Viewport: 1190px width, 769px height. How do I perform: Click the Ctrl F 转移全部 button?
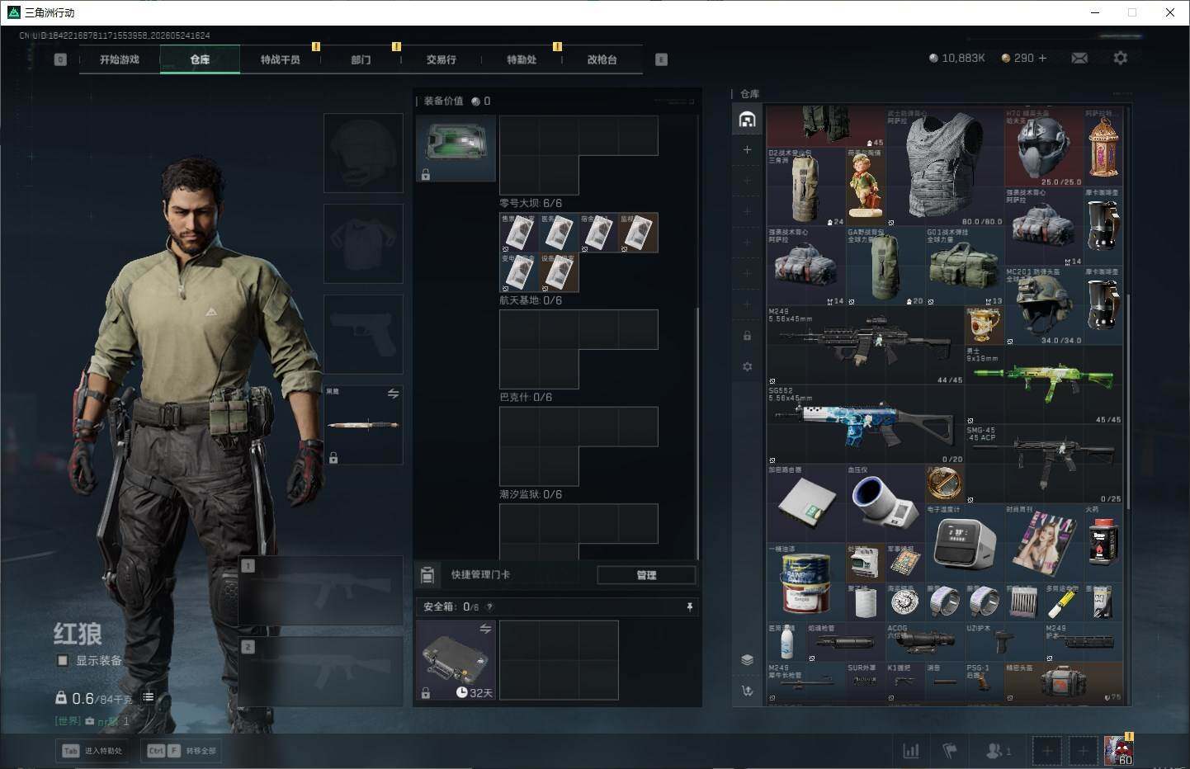[x=182, y=751]
